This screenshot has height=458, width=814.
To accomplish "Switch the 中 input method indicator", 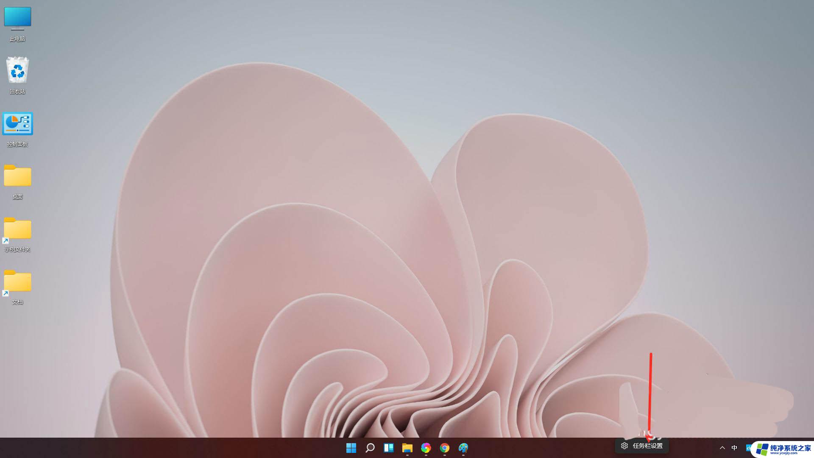I will 734,448.
